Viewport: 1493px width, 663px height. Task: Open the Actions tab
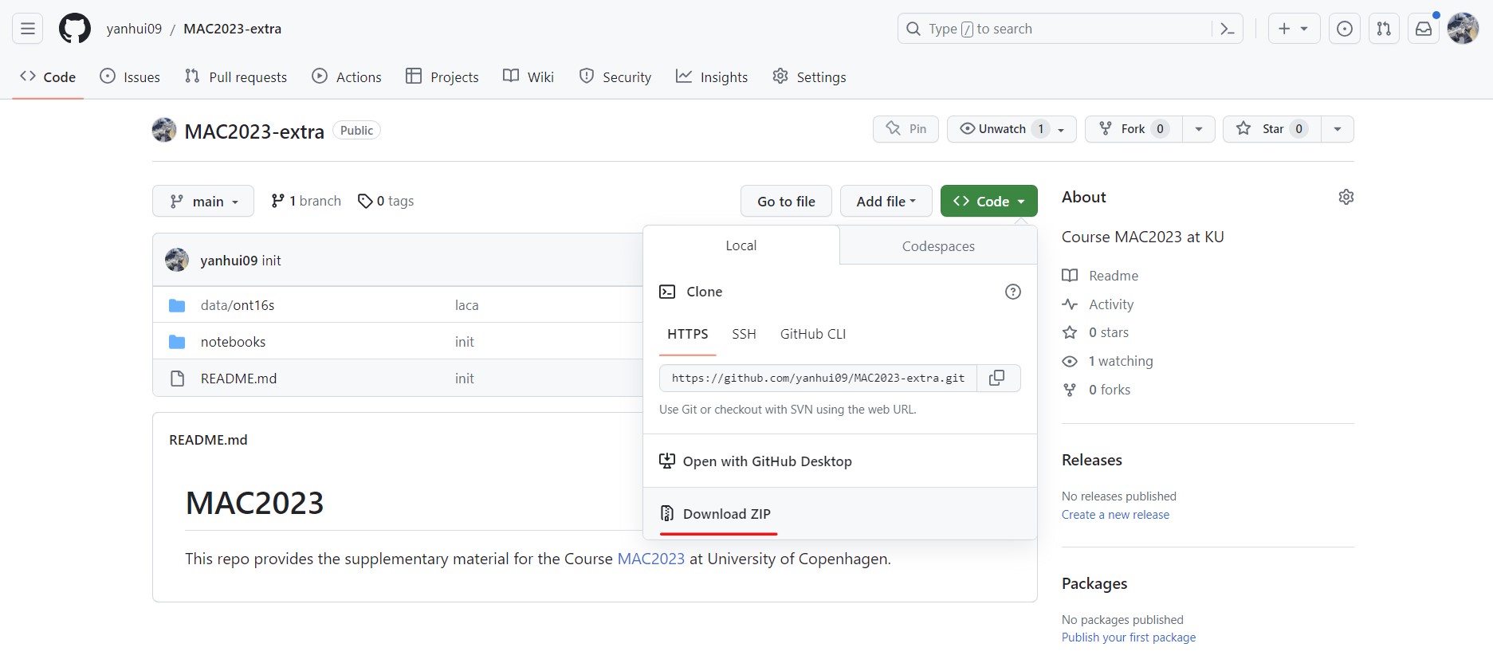pyautogui.click(x=347, y=76)
